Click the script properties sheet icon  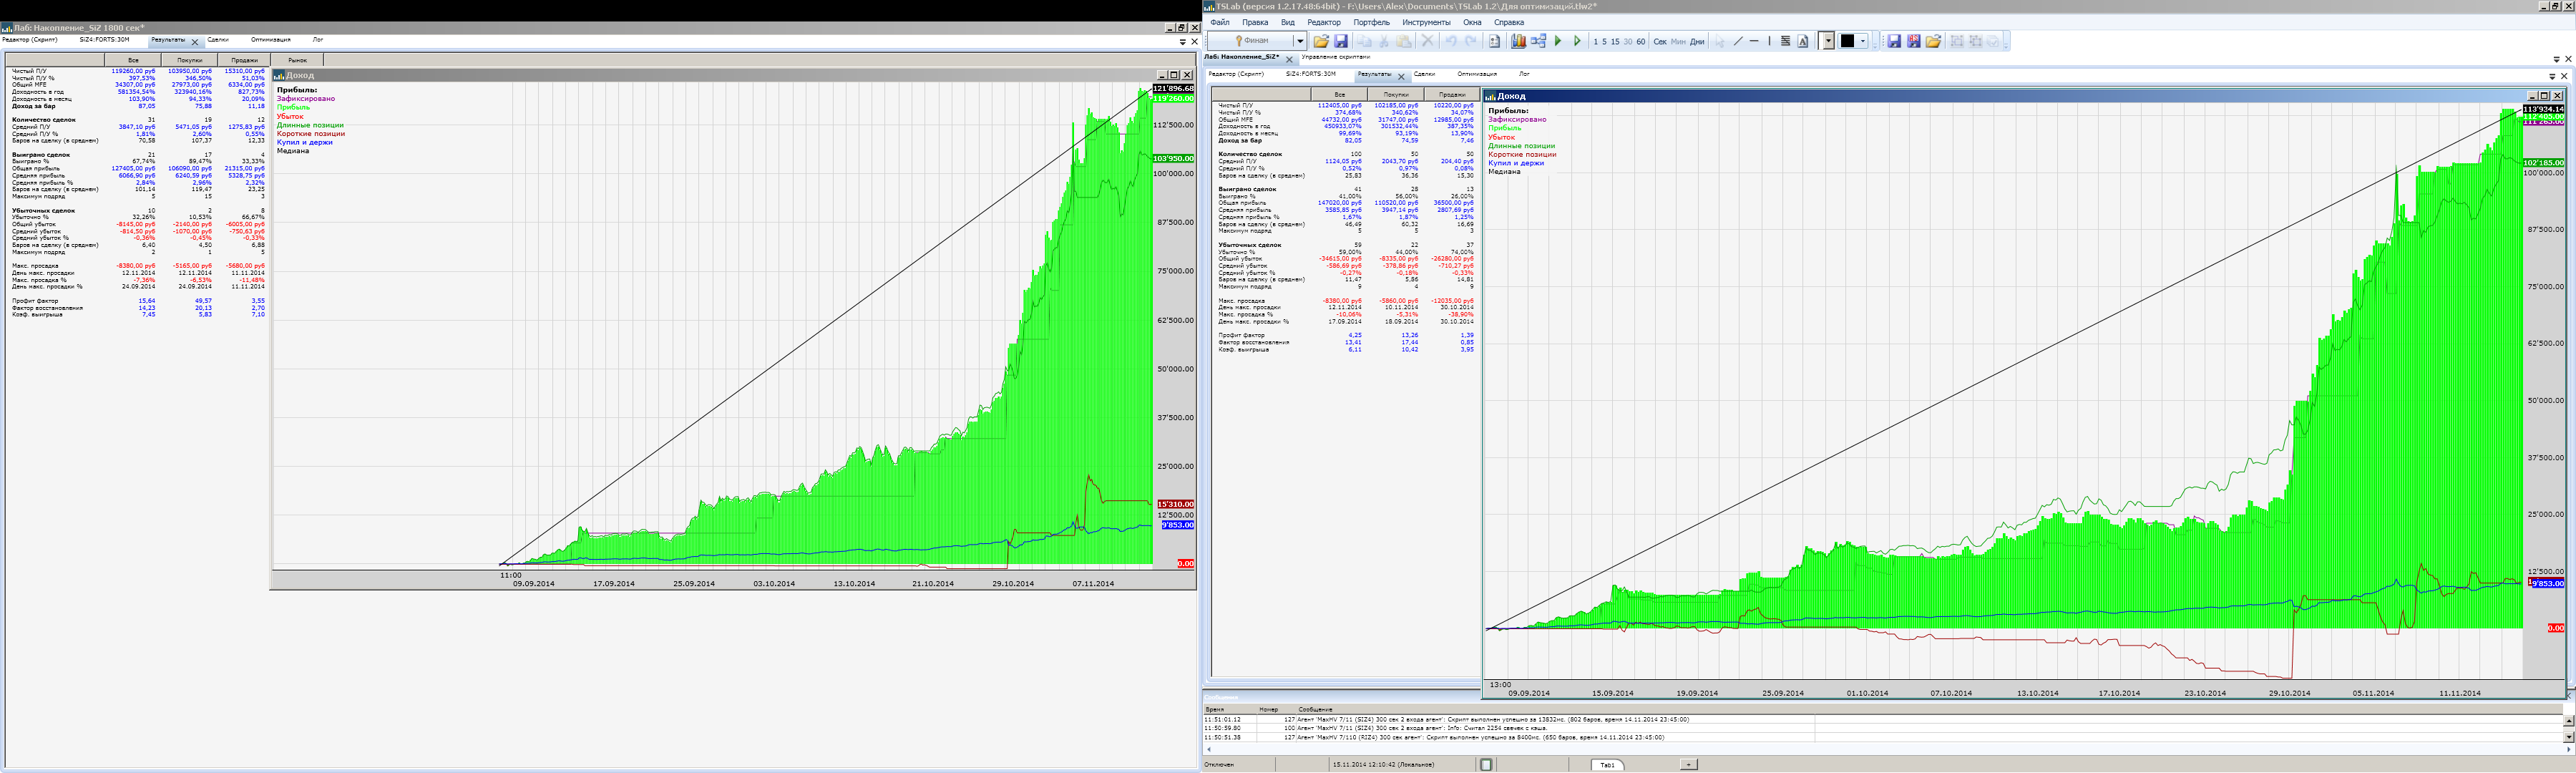click(x=1494, y=41)
